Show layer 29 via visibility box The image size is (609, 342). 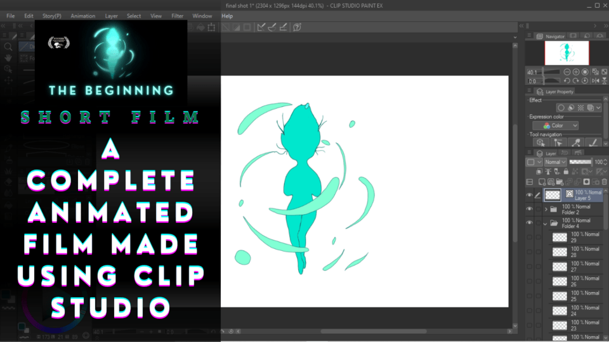coord(529,237)
